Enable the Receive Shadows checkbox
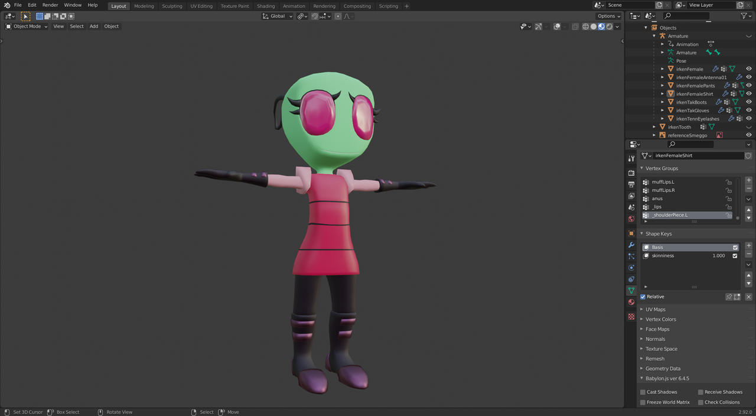 701,392
